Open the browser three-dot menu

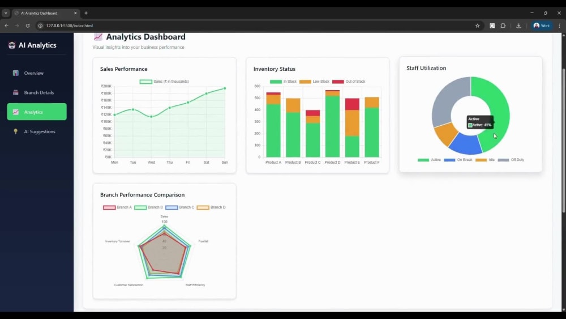click(x=560, y=25)
